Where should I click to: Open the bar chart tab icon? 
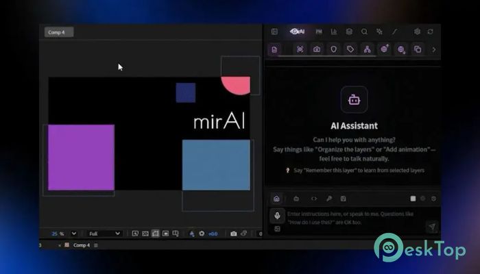pyautogui.click(x=334, y=32)
